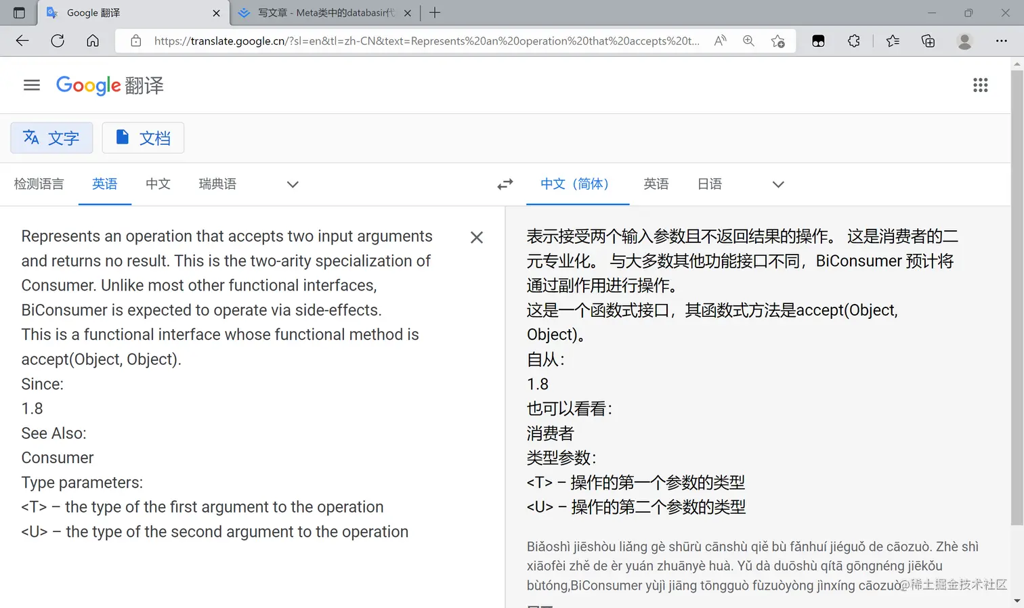Viewport: 1024px width, 608px height.
Task: Select 文档 translation mode
Action: tap(143, 138)
